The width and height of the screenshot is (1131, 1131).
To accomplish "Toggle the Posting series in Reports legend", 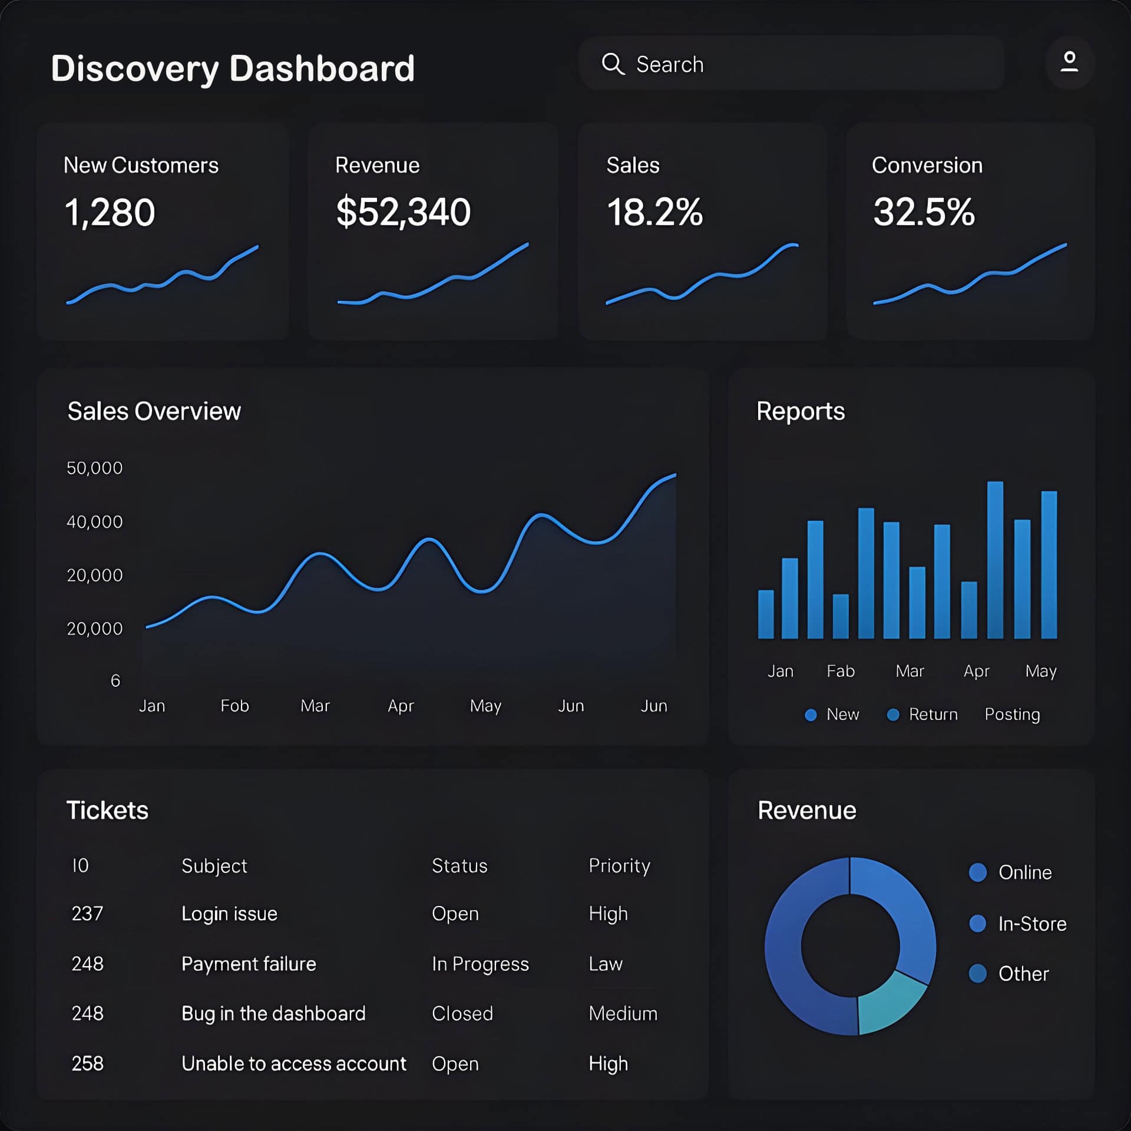I will pos(1012,715).
